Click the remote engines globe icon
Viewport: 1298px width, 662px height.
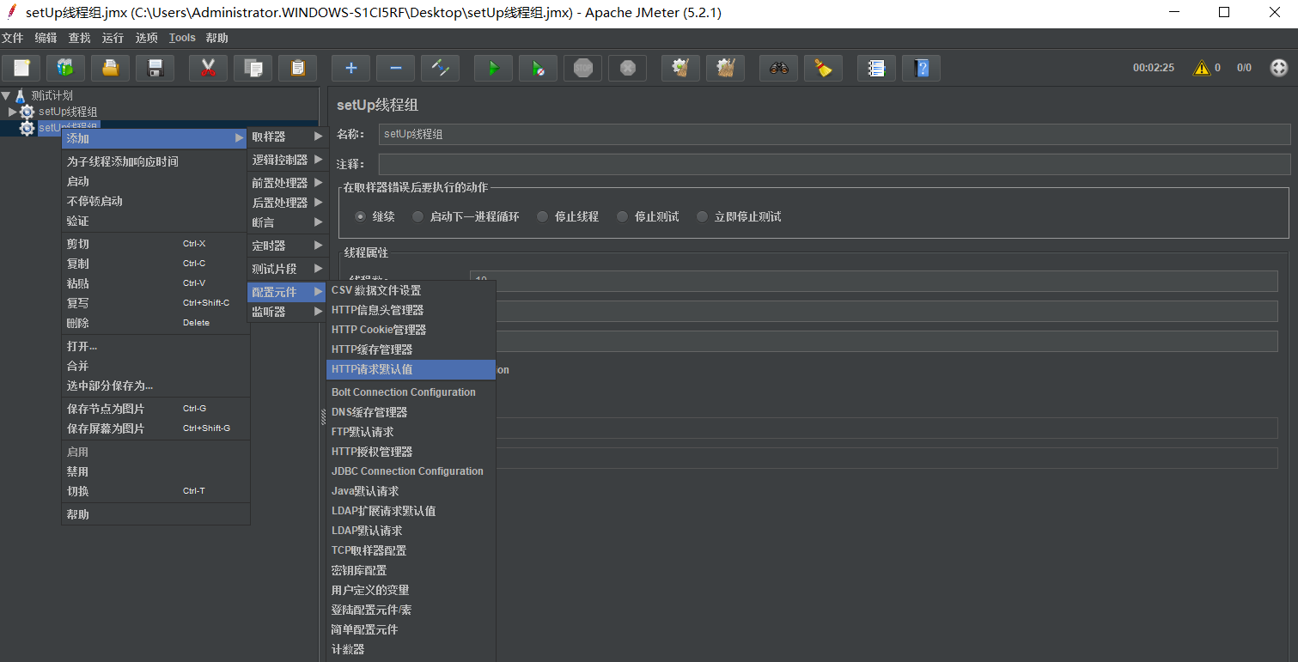1279,68
